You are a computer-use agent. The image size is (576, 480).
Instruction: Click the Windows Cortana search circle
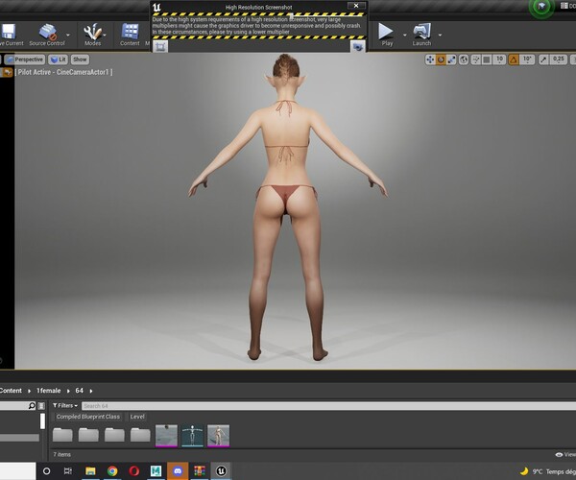pyautogui.click(x=47, y=470)
